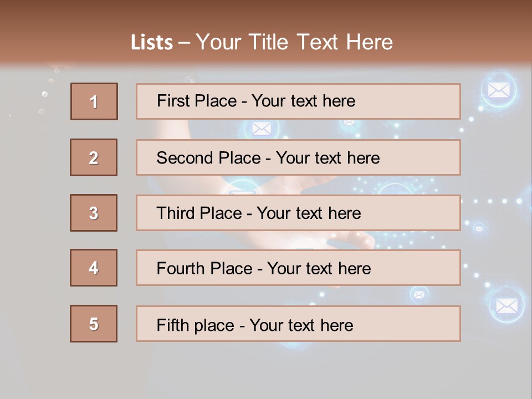This screenshot has height=399, width=532.
Task: Select the number 4 box
Action: [94, 268]
